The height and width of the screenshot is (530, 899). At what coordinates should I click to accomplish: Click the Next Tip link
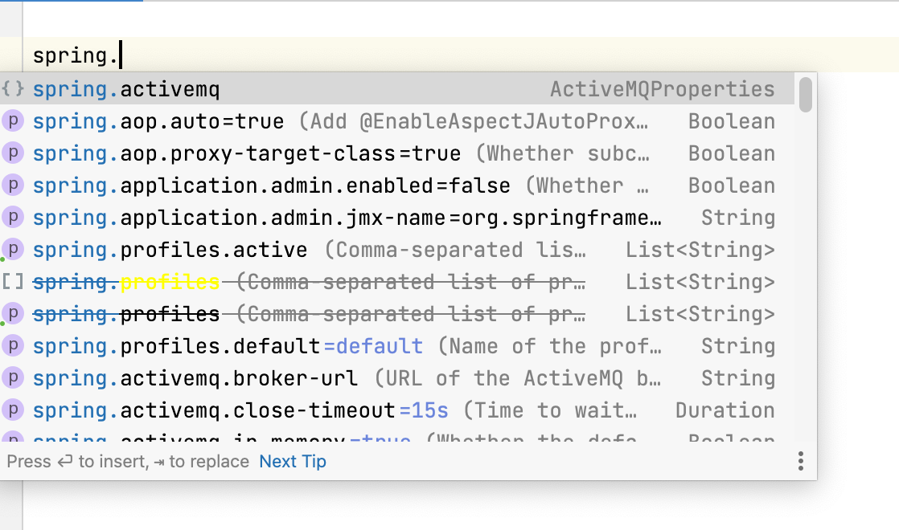pos(293,462)
